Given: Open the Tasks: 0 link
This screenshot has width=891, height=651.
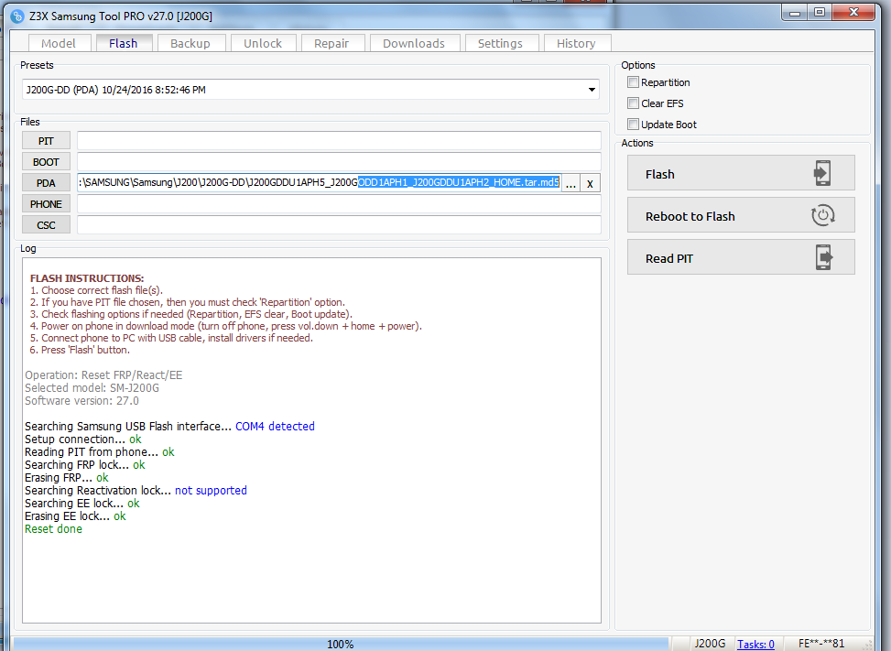Looking at the screenshot, I should click(x=755, y=645).
